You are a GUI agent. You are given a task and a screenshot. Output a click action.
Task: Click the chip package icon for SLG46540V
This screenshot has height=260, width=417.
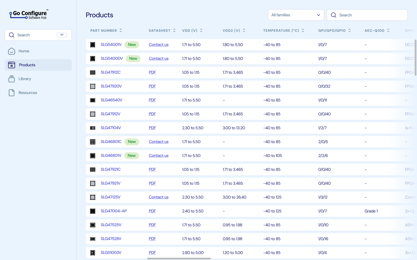pos(93,100)
